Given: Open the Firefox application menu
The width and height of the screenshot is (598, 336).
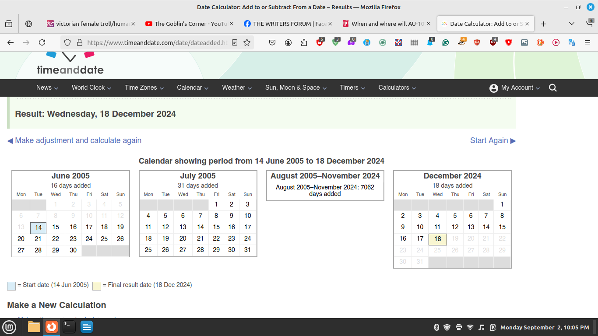Looking at the screenshot, I should tap(587, 42).
